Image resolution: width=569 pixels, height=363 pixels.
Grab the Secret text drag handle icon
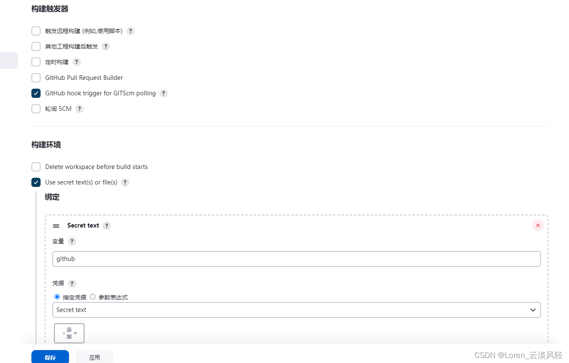click(56, 226)
